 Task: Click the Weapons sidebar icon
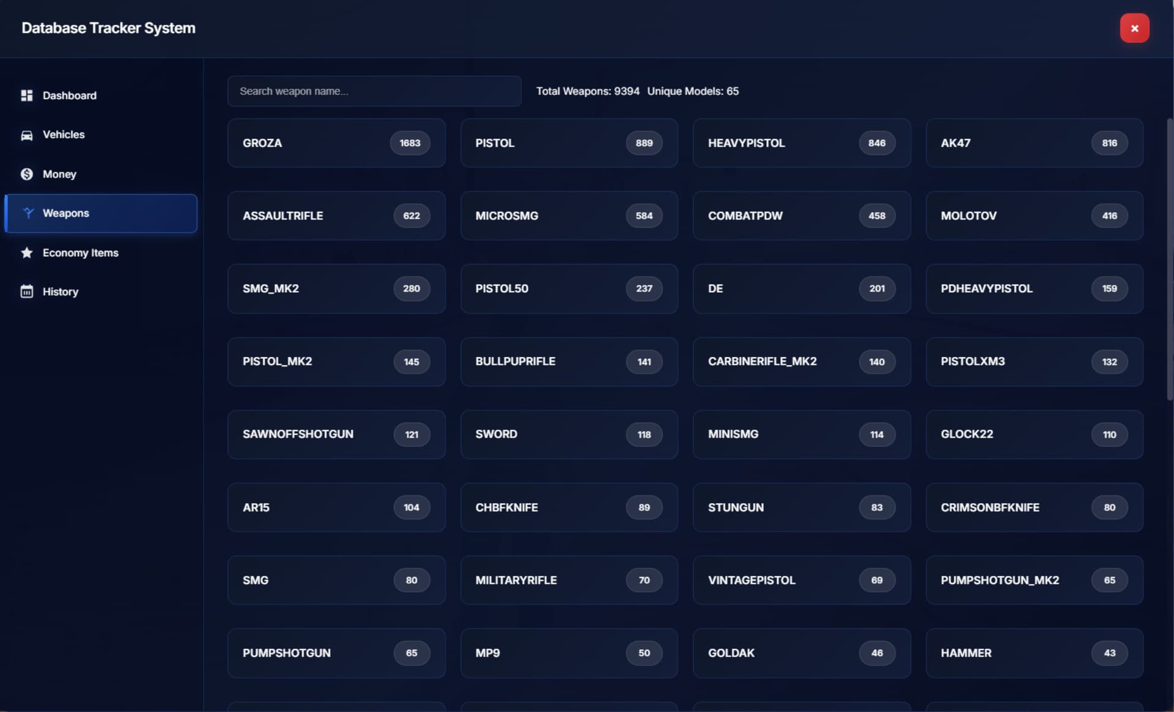28,213
